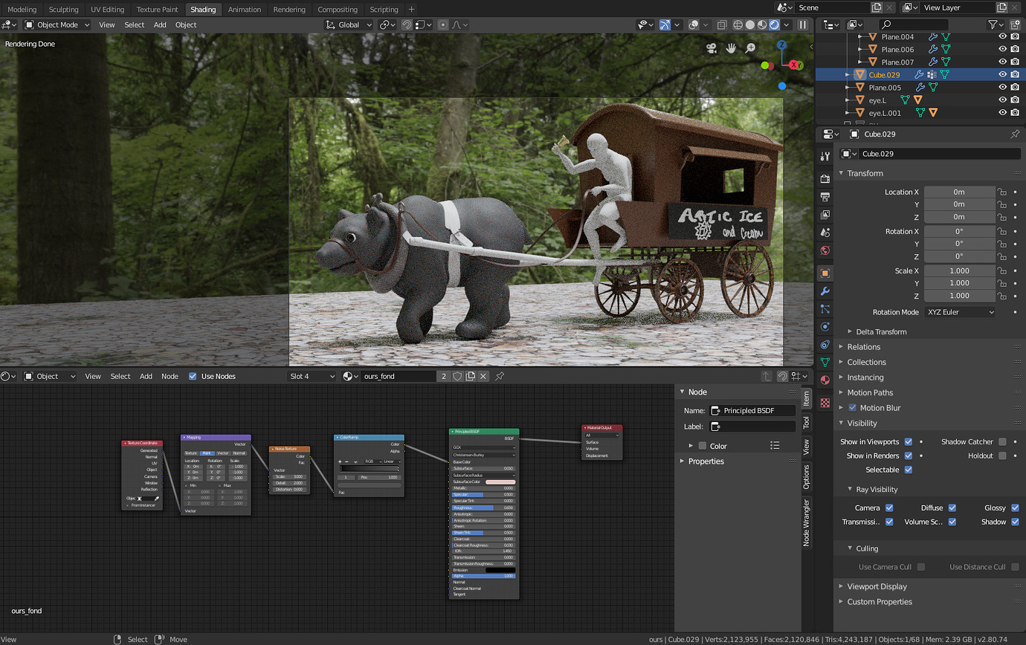This screenshot has height=645, width=1026.
Task: Disable Plane.005 in renders camera icon
Action: (1015, 87)
